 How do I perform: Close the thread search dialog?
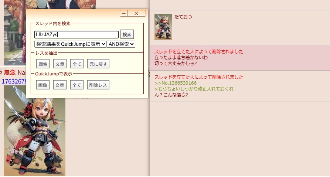(x=136, y=13)
